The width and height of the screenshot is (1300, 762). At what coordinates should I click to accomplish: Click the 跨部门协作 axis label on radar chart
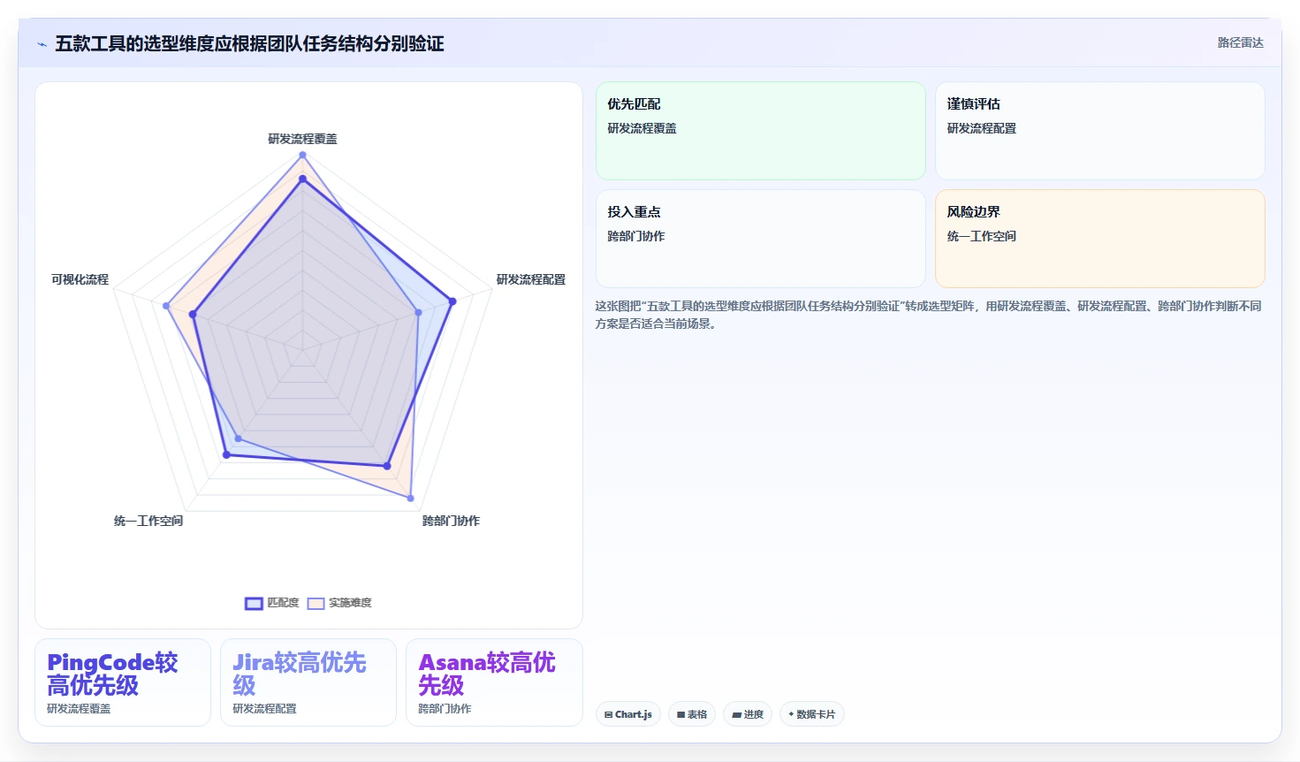coord(451,521)
